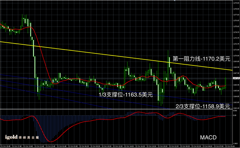Click the 領峰貴金屬 text beside igold logo
Screen dimensions: 240x148
29,138
